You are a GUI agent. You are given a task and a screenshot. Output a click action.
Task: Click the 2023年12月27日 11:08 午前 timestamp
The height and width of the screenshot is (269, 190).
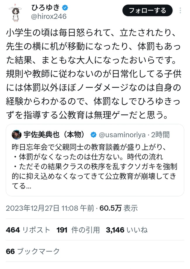coord(50,208)
